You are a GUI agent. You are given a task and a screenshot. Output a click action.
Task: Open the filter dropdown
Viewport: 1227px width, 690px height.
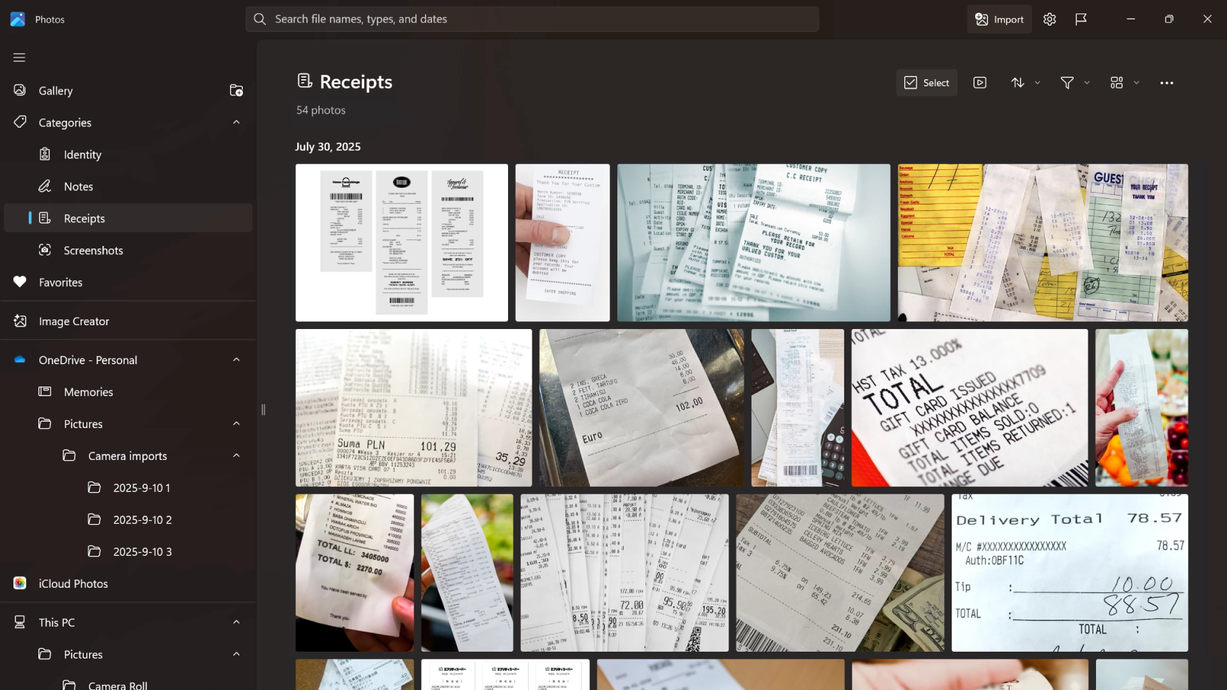(1075, 82)
